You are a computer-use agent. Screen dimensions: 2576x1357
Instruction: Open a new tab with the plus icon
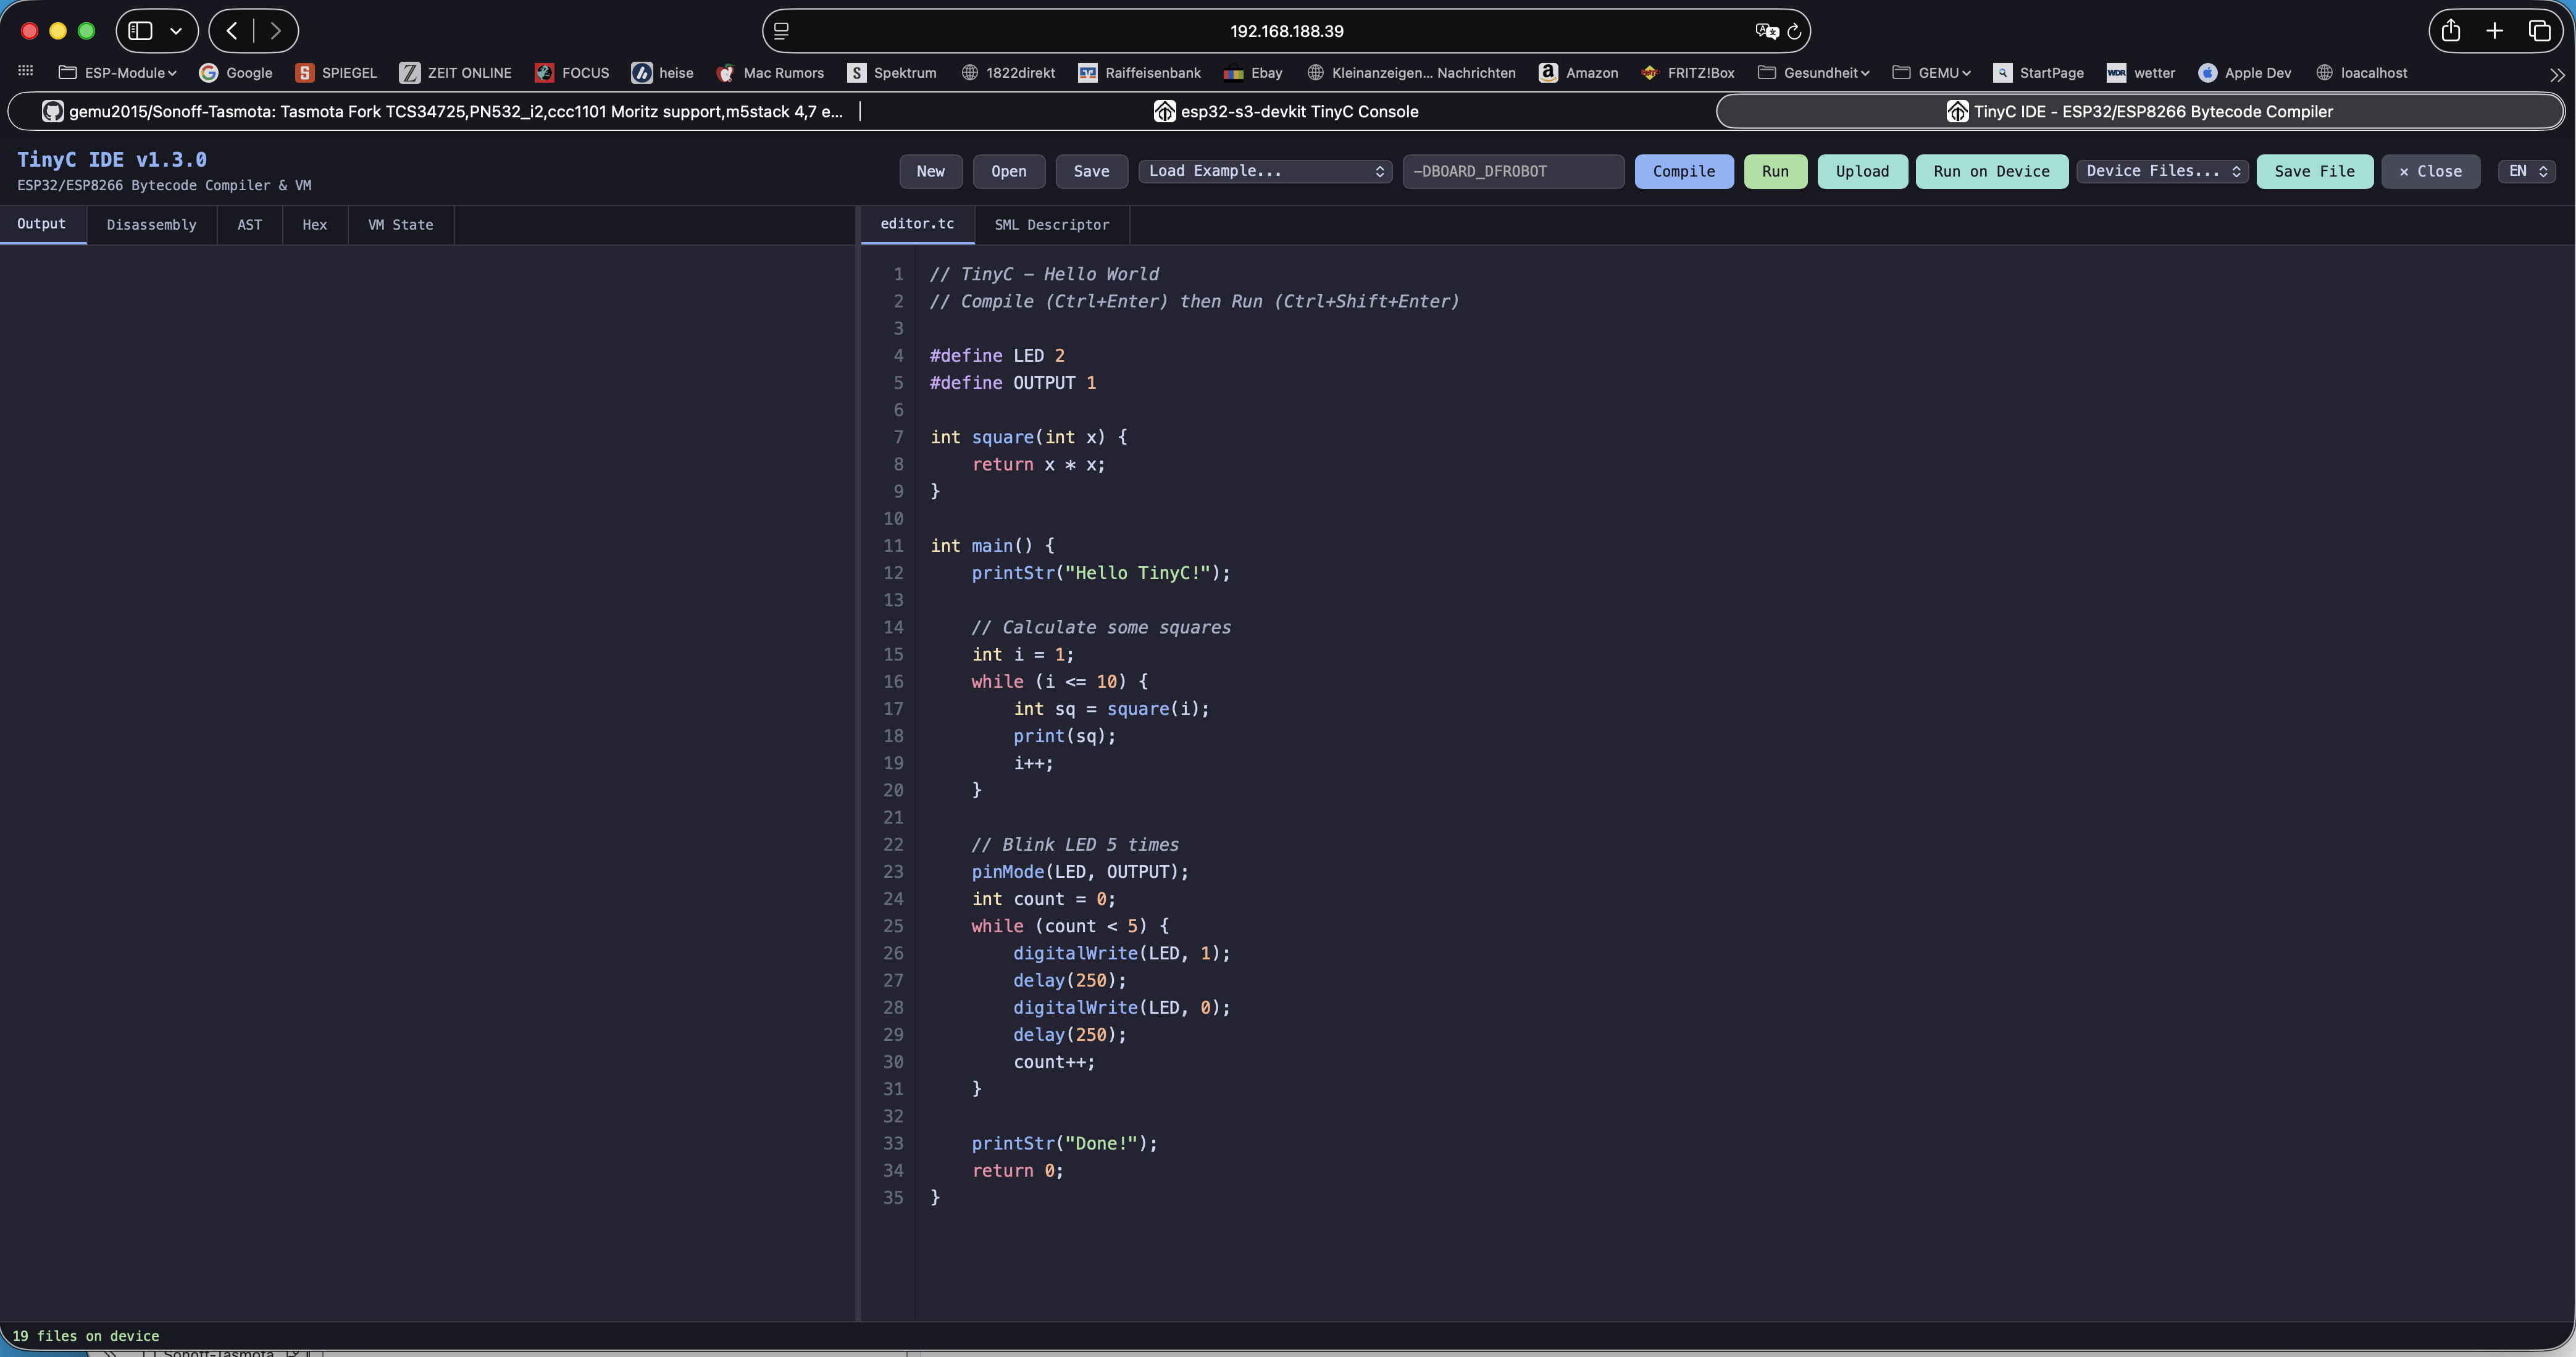pyautogui.click(x=2495, y=31)
